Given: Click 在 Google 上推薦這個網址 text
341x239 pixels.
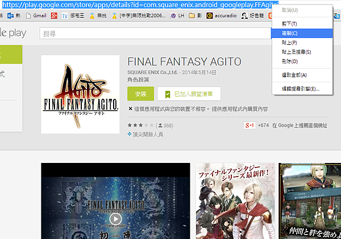Looking at the screenshot, I should (x=300, y=125).
